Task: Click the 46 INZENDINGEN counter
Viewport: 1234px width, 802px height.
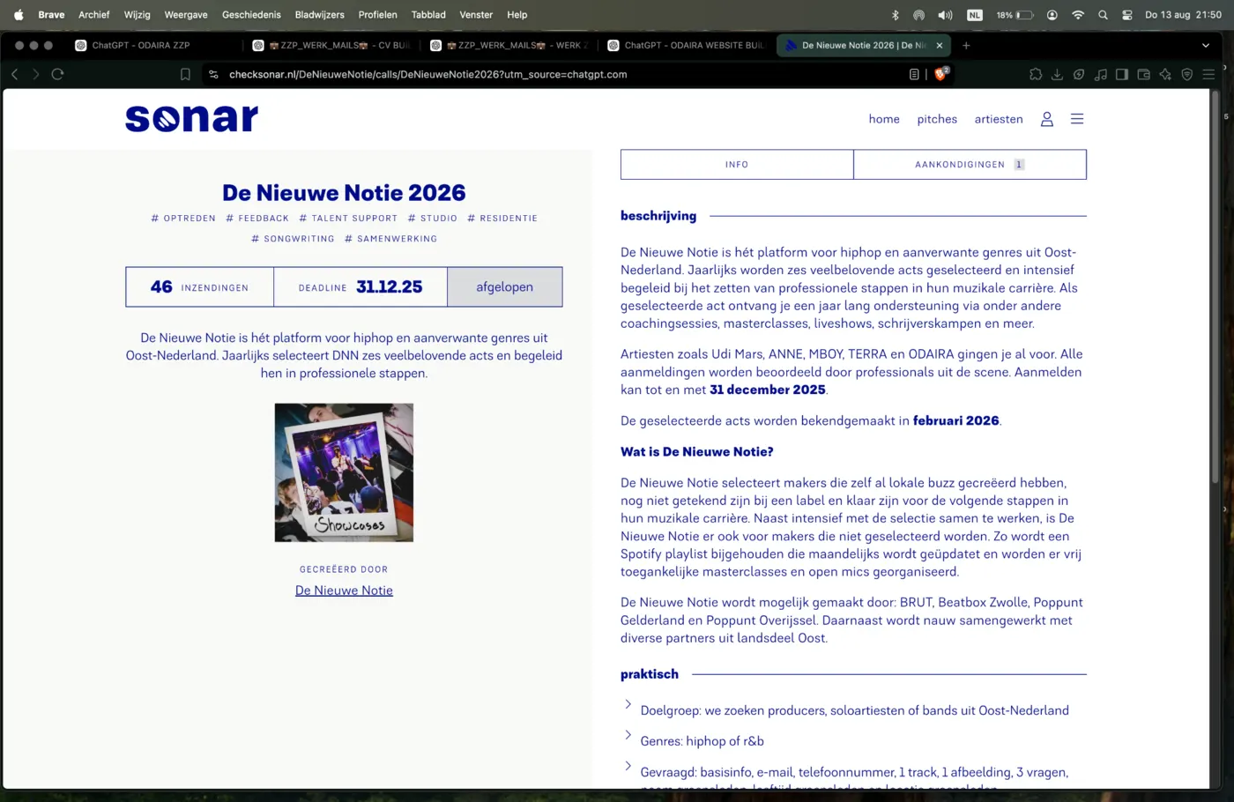Action: [200, 287]
